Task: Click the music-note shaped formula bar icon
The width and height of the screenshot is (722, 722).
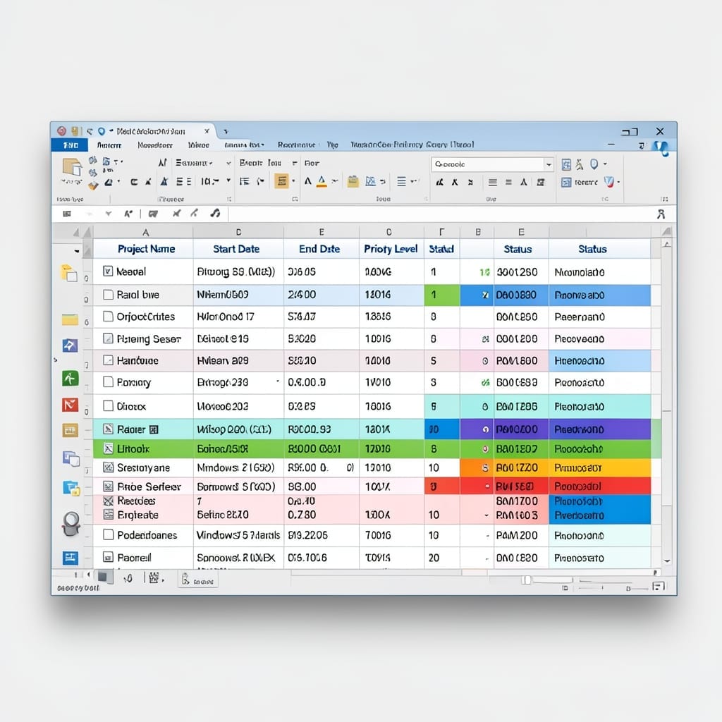Action: click(x=215, y=213)
